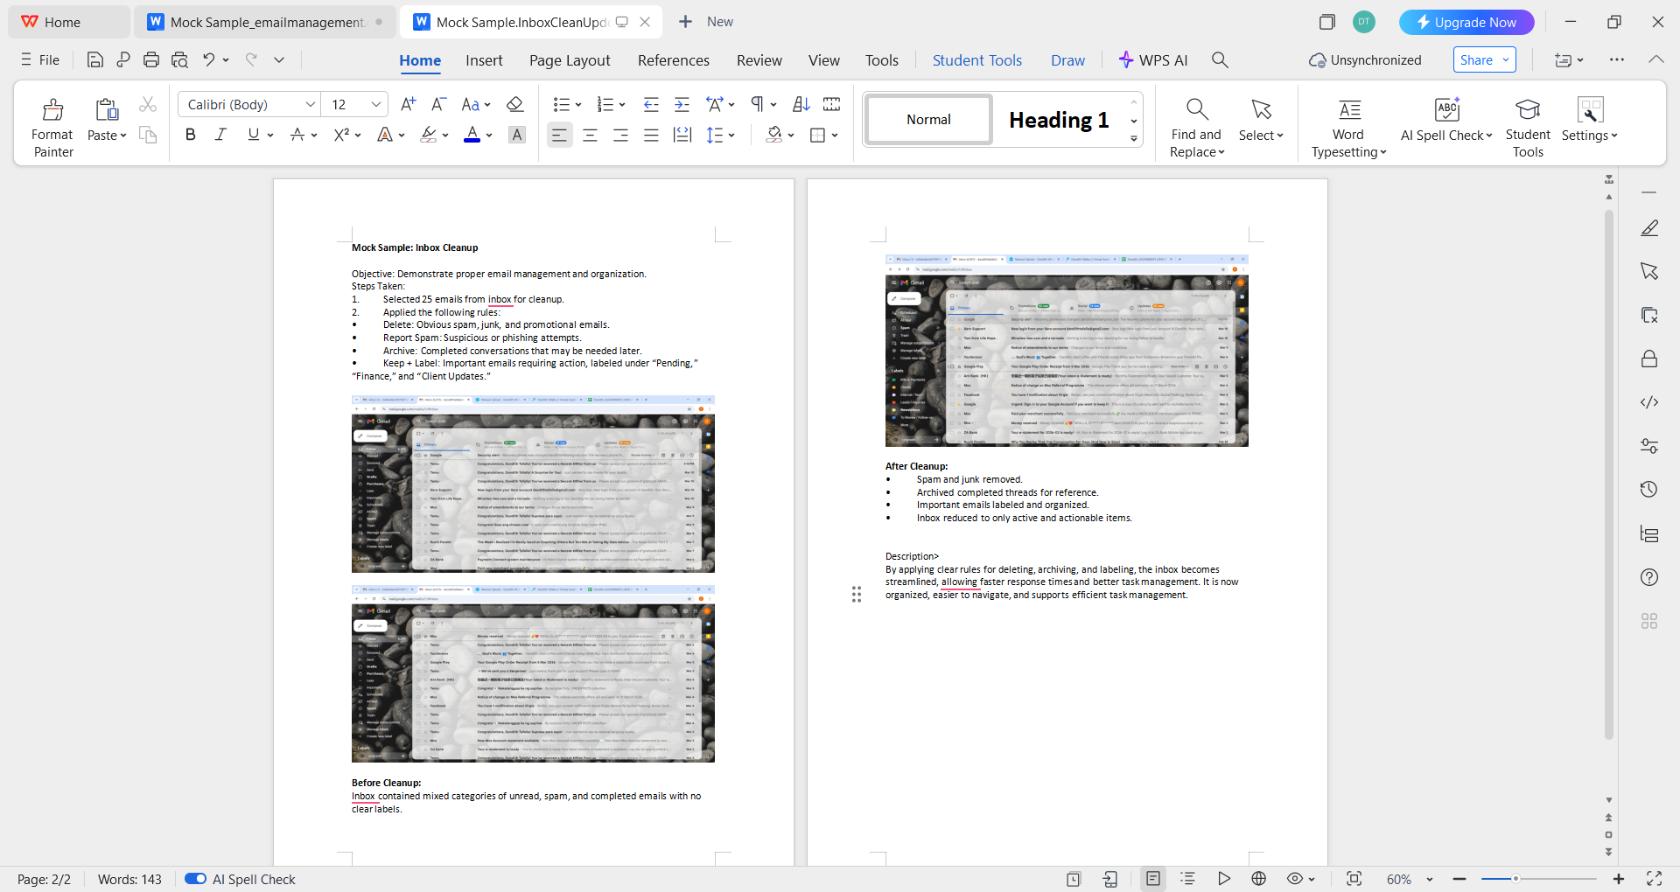The image size is (1680, 892).
Task: Apply Bold formatting
Action: pos(190,135)
